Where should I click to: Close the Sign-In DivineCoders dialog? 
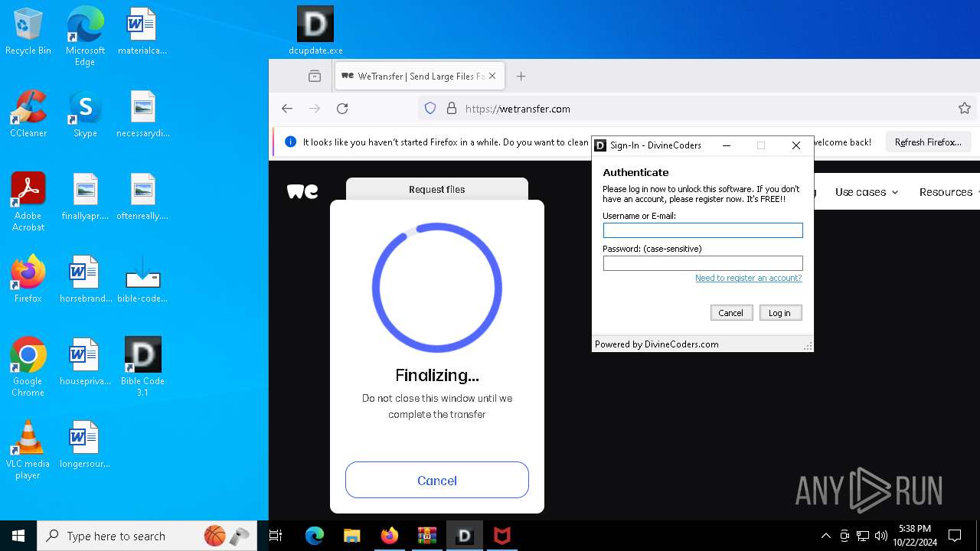(796, 145)
